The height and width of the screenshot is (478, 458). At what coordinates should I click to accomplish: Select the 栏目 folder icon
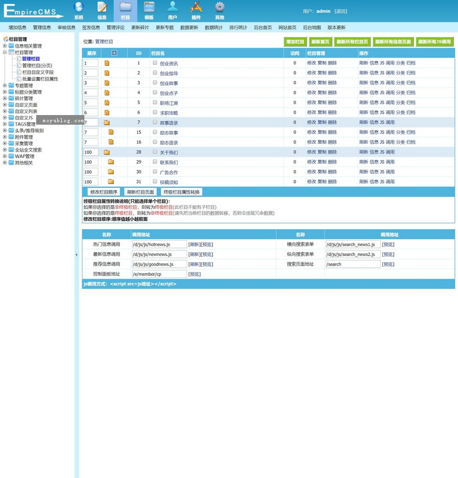coord(125,7)
